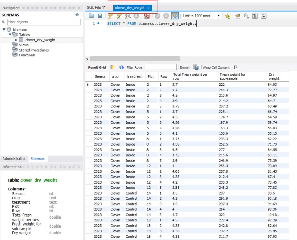
Task: Toggle invisible characters pilcrow button
Action: point(255,16)
